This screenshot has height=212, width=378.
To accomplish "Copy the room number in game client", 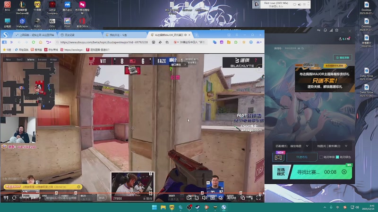I will pos(302,49).
